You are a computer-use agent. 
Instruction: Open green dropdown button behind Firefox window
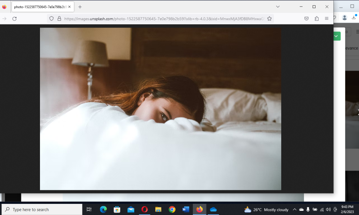[337, 36]
